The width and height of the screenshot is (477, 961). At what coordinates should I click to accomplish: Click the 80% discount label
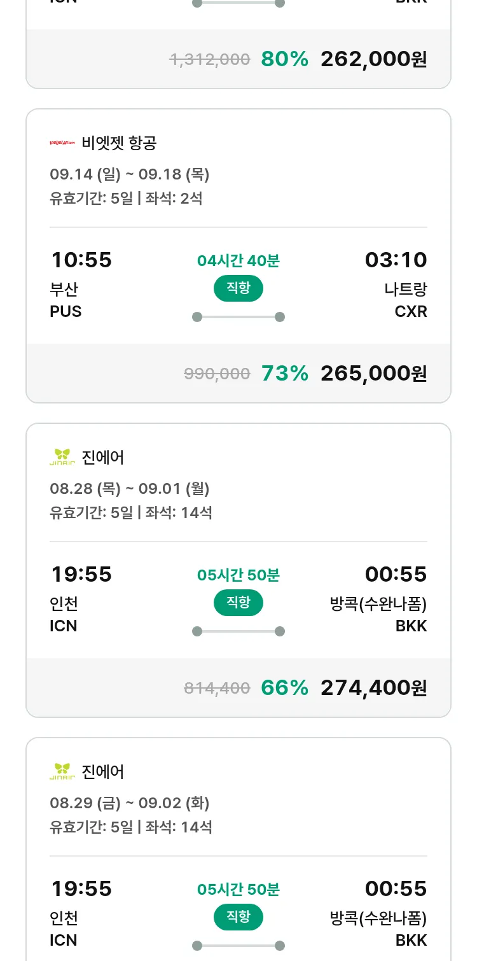tap(285, 59)
